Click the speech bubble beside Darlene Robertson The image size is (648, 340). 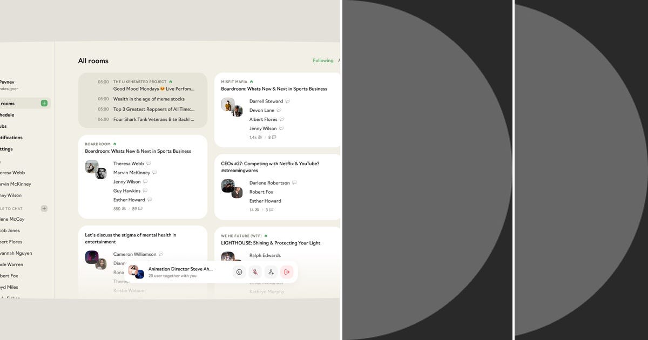pos(294,183)
